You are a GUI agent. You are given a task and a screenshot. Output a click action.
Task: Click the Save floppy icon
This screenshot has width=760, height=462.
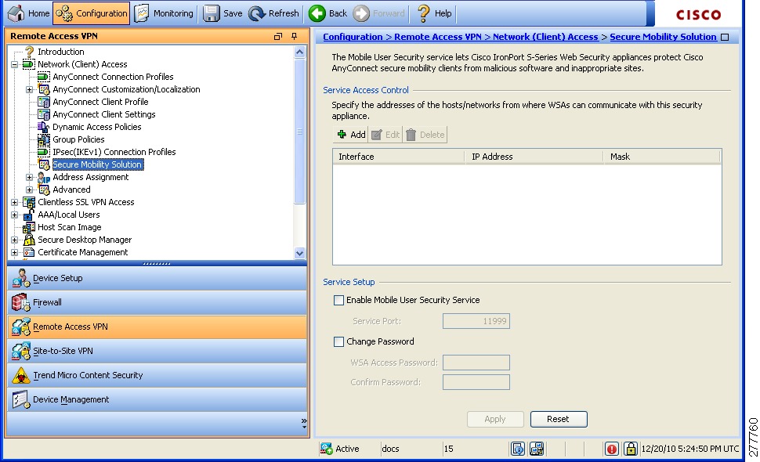click(x=211, y=13)
